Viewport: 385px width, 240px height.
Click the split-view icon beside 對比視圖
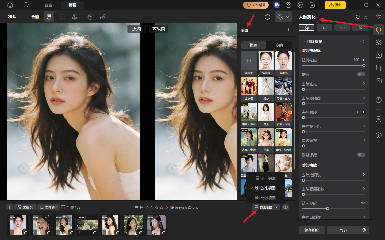point(286,207)
